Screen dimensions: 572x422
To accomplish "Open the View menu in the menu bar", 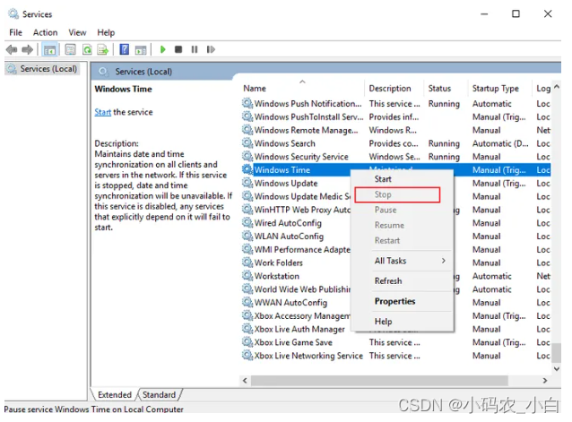I will pos(77,32).
